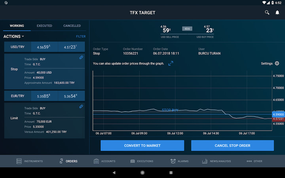Click amount 40,000 USD

pos(44,72)
